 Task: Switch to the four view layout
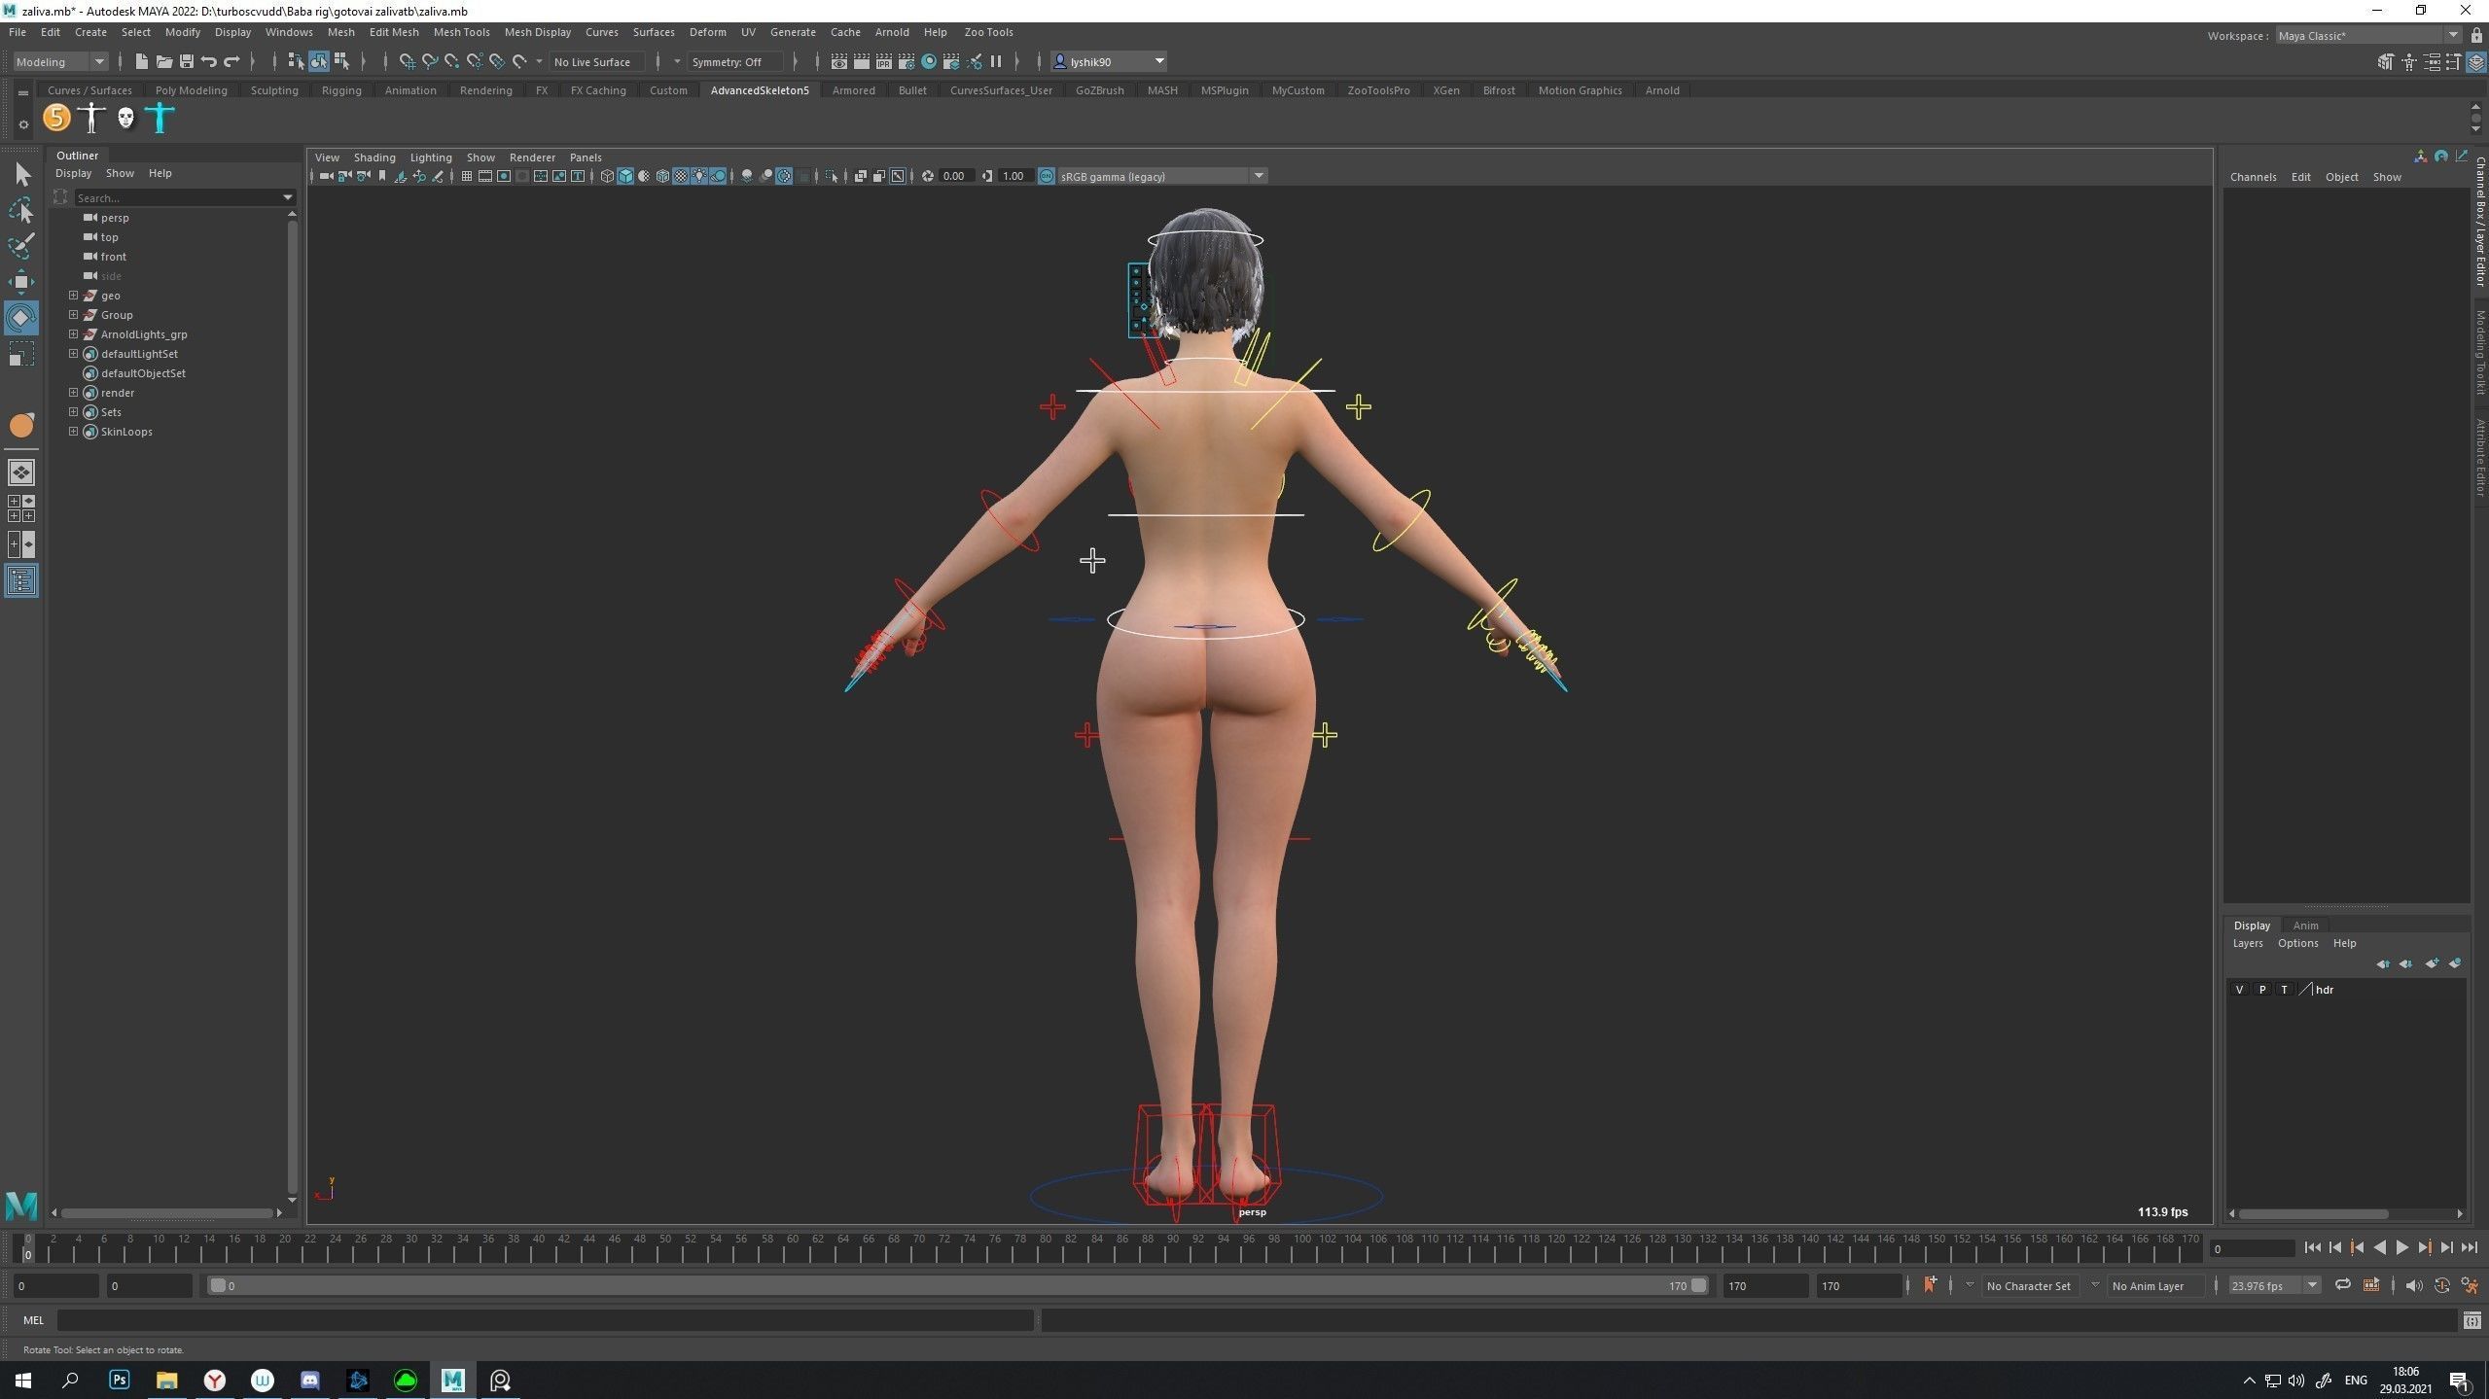coord(21,508)
